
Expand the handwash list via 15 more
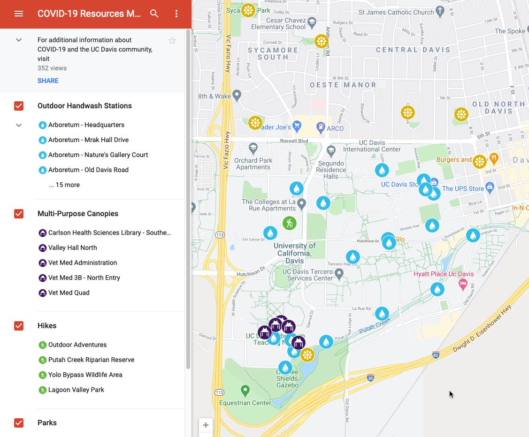click(64, 185)
